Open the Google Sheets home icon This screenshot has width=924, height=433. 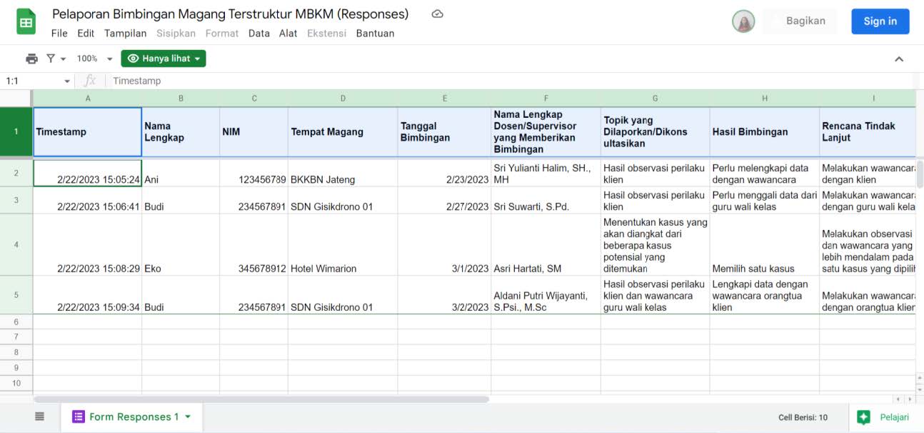26,22
